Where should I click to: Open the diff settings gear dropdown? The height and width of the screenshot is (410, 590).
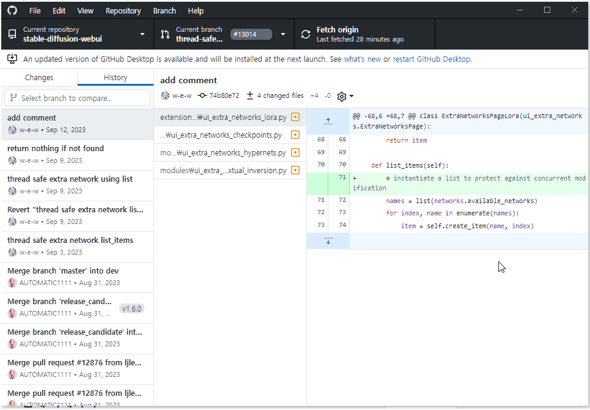[x=345, y=97]
